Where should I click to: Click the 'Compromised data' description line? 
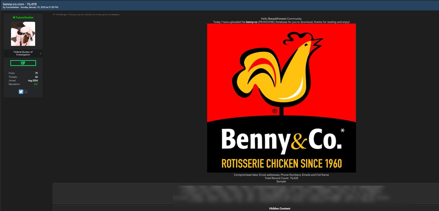[281, 175]
